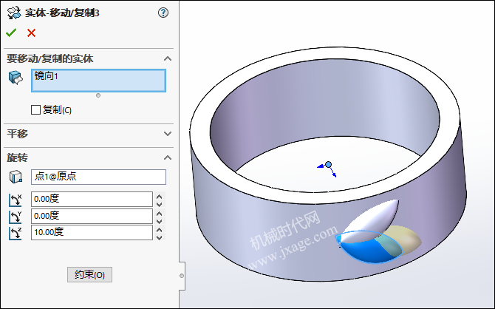Expand the 平移 translate section
Viewport: 495px width, 309px height.
(x=168, y=134)
